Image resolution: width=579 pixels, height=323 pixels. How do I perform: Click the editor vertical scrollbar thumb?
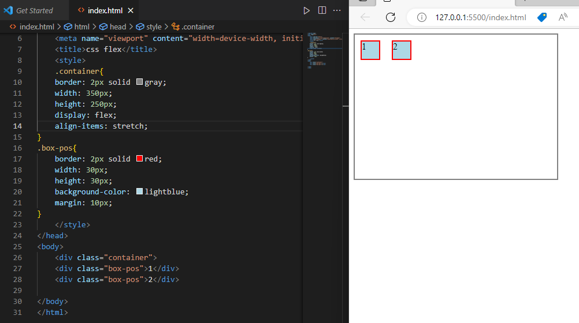point(346,106)
